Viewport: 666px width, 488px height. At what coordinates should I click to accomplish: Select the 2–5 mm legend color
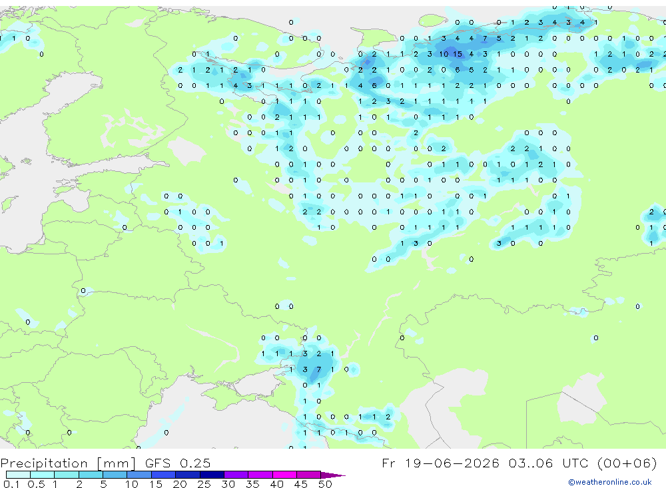[91, 475]
